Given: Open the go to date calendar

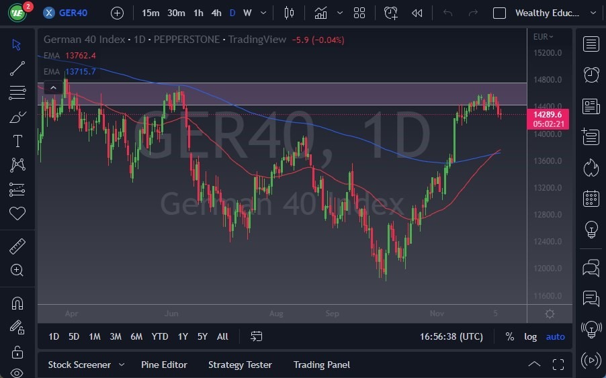Looking at the screenshot, I should (x=256, y=336).
